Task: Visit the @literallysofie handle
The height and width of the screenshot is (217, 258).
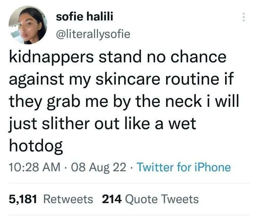Action: coord(93,34)
